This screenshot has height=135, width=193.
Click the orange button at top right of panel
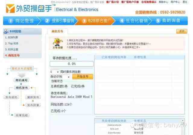pyautogui.click(x=182, y=31)
